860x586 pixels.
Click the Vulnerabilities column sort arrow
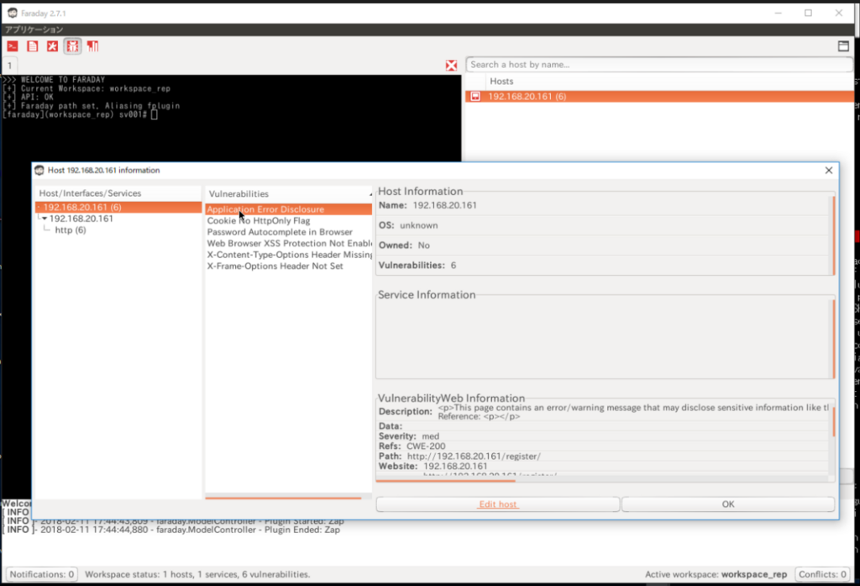point(370,194)
